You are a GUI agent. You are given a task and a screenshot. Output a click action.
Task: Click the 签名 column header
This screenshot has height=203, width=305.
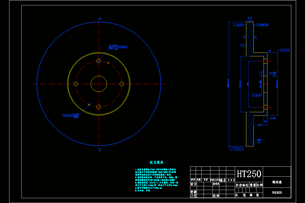[223, 180]
